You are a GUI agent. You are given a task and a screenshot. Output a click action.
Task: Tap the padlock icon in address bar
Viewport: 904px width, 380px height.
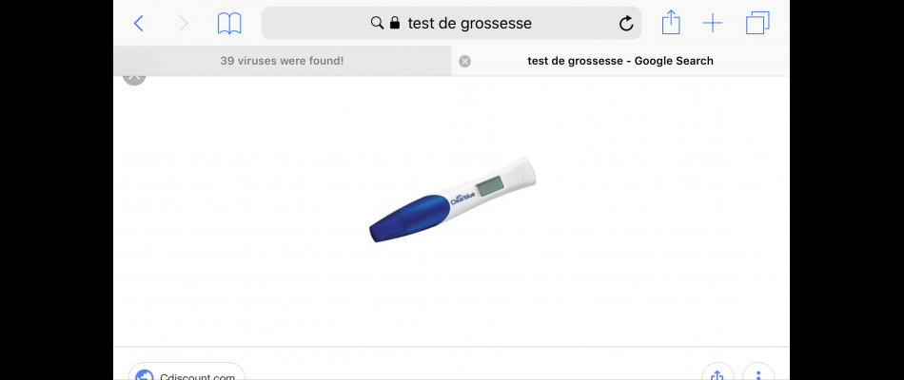coord(394,23)
